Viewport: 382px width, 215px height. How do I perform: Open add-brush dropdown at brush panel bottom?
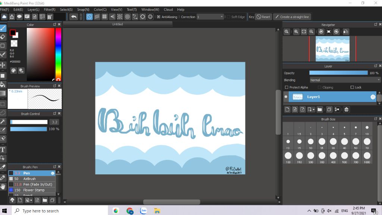coord(31,200)
